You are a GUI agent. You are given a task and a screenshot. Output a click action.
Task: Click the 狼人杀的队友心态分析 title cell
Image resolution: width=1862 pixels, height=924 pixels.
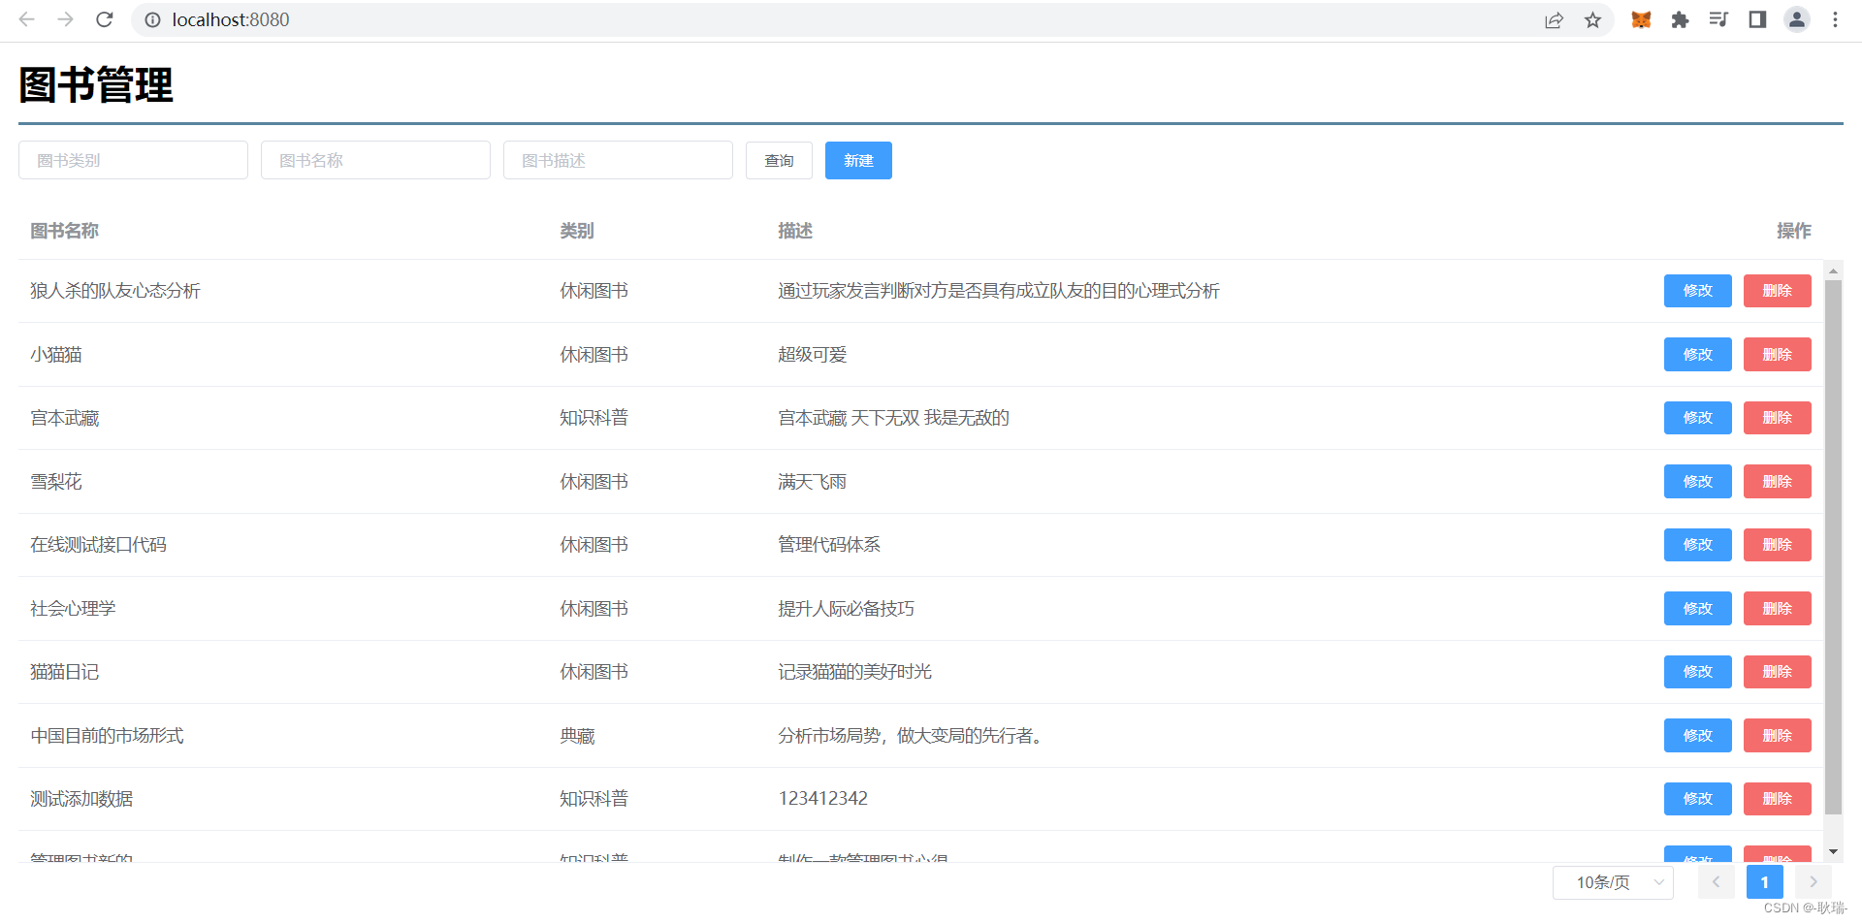pos(114,291)
